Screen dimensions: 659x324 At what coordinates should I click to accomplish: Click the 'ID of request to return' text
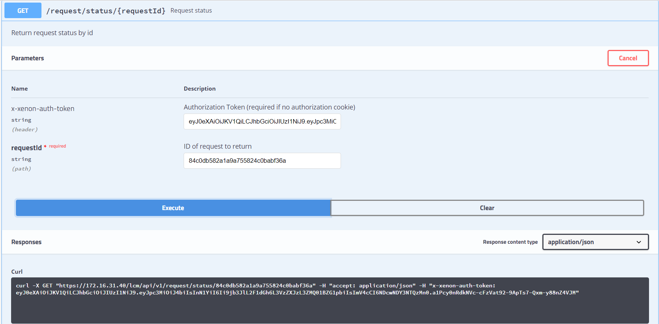click(218, 146)
